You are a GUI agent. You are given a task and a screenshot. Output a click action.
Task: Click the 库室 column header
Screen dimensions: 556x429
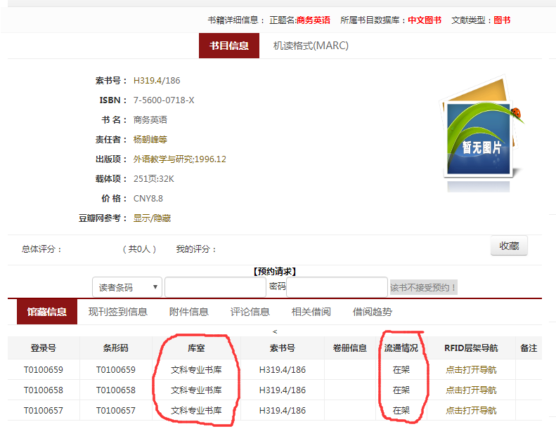(196, 348)
